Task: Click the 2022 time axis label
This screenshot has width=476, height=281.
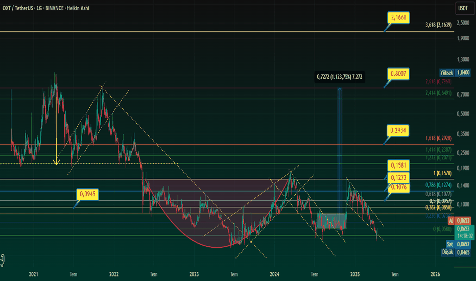Action: pos(114,274)
